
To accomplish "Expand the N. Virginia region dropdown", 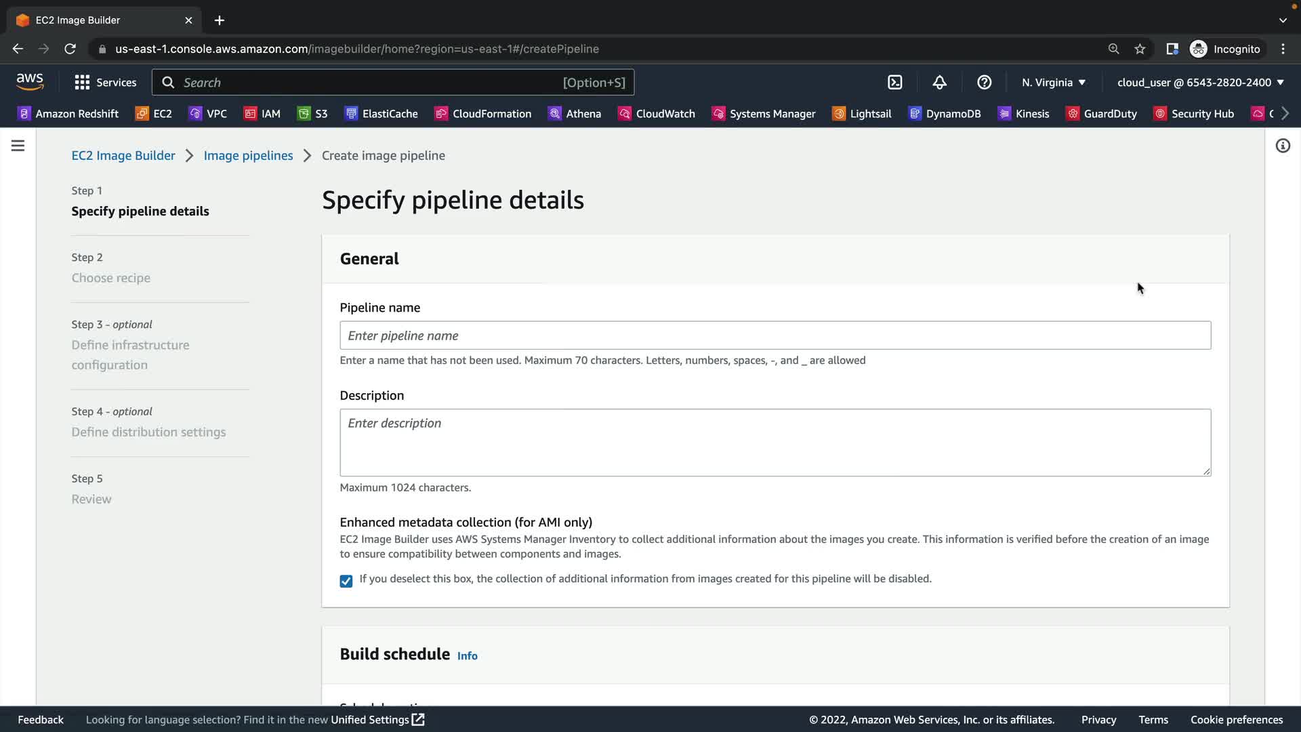I will point(1054,83).
